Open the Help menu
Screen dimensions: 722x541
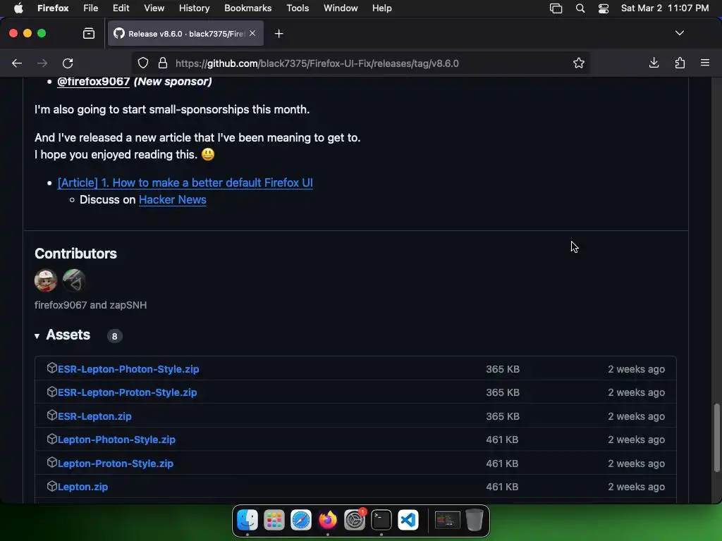pos(381,8)
